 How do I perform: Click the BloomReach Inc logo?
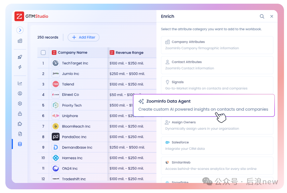click(56, 126)
